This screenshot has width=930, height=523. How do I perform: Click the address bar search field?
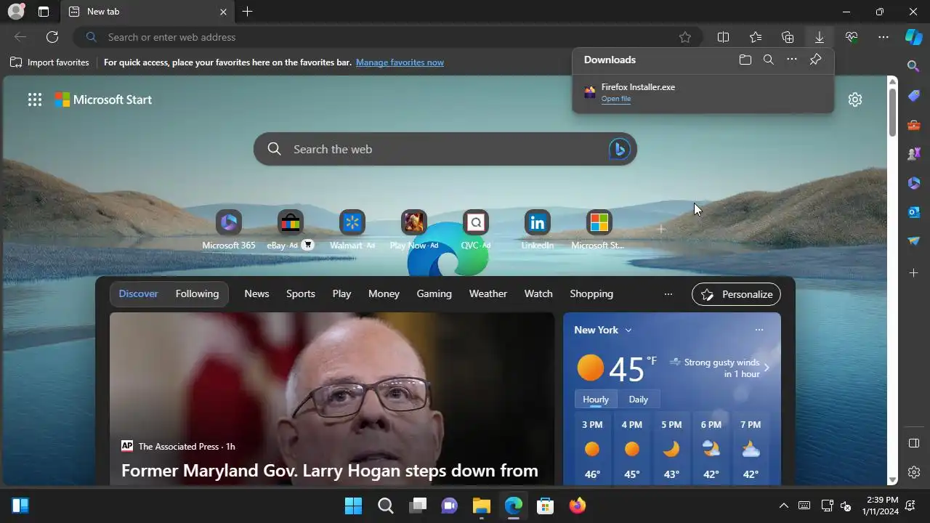pyautogui.click(x=389, y=37)
